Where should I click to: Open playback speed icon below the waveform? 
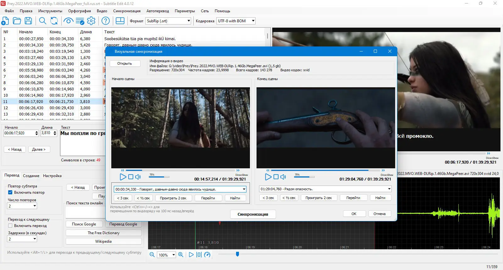[207, 255]
